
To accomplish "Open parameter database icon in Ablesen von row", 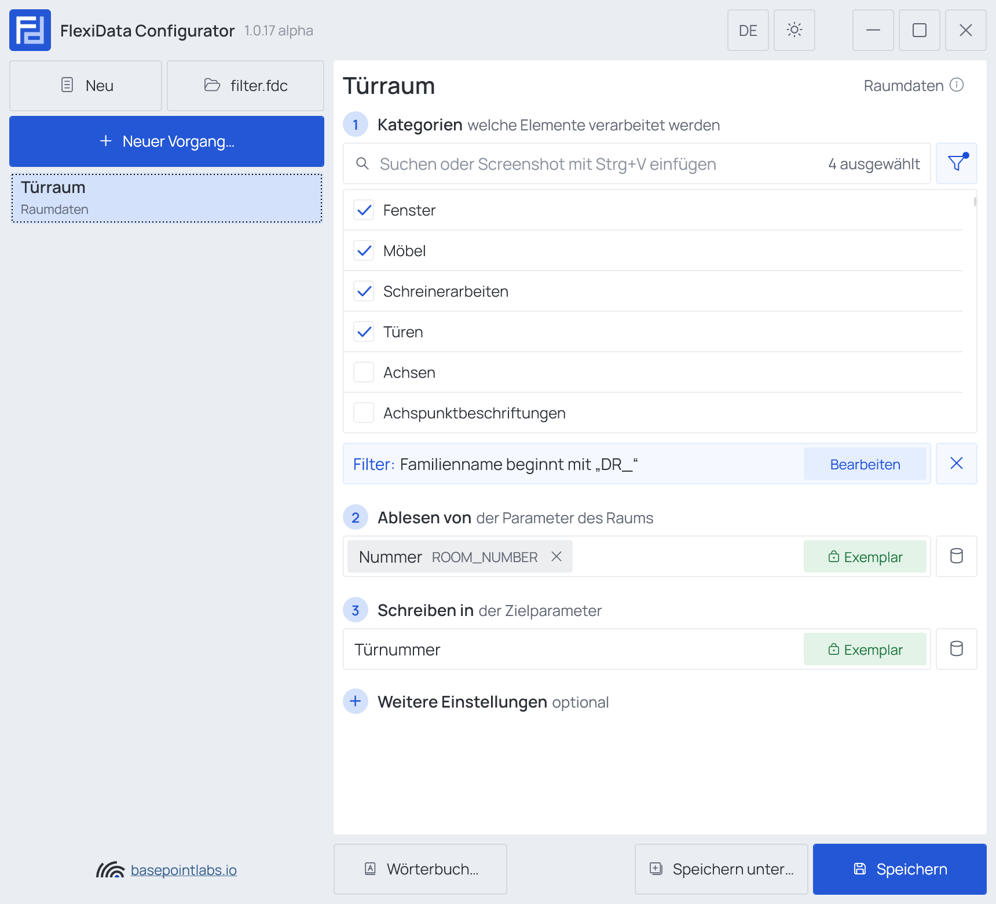I will [957, 556].
